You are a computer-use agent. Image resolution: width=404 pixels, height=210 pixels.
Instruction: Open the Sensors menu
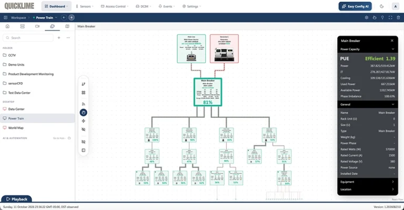85,6
